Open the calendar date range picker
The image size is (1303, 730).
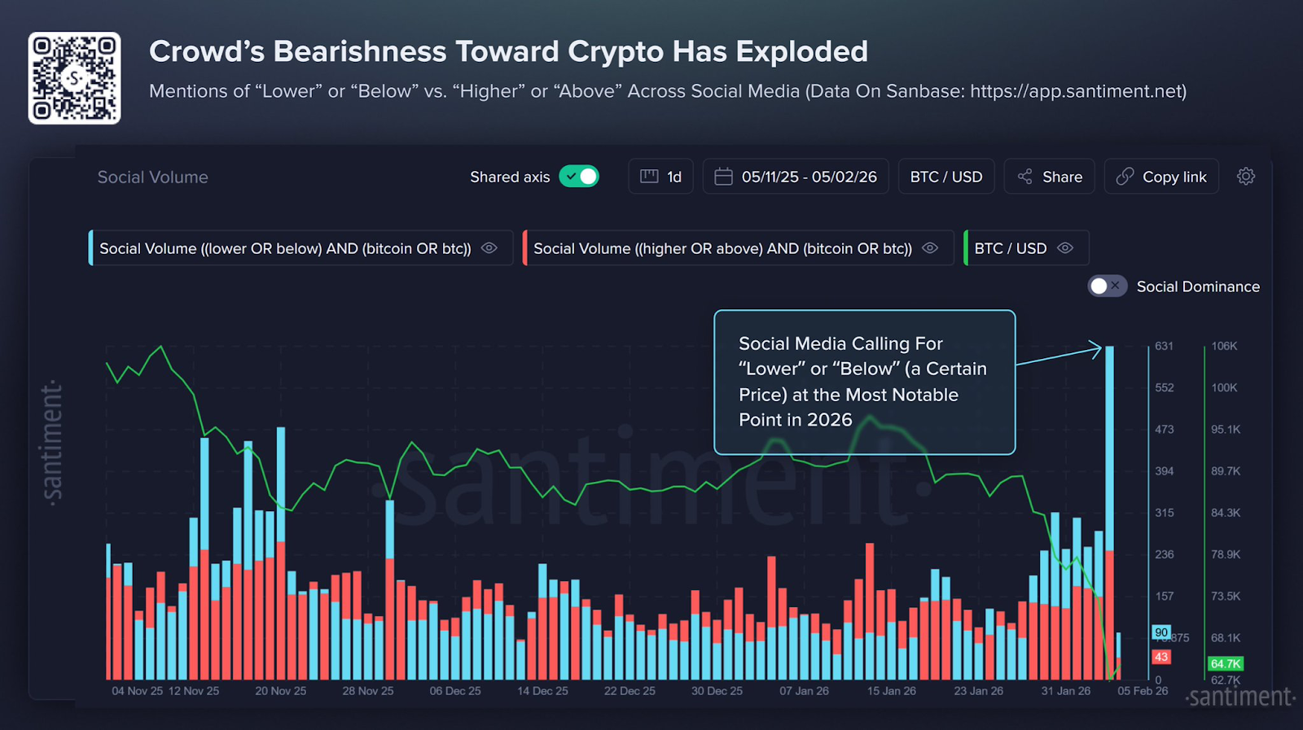point(723,176)
